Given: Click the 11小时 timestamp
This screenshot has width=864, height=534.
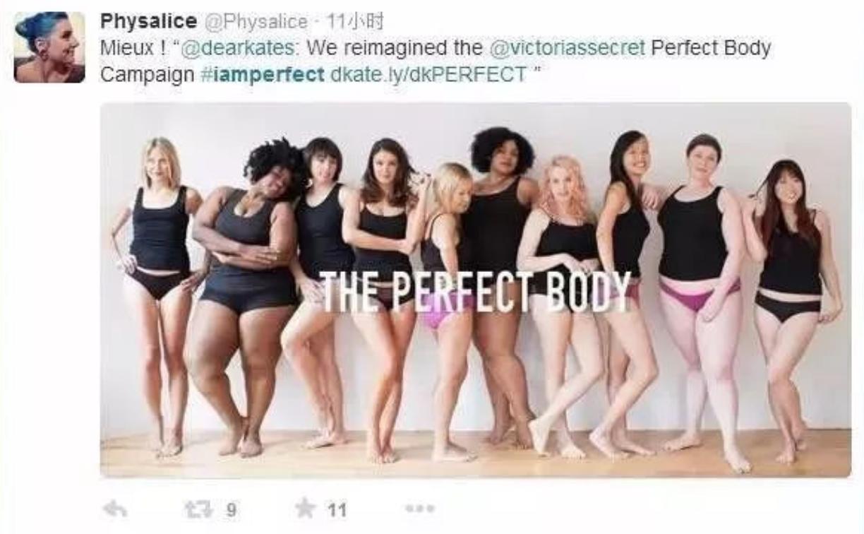Looking at the screenshot, I should [356, 23].
